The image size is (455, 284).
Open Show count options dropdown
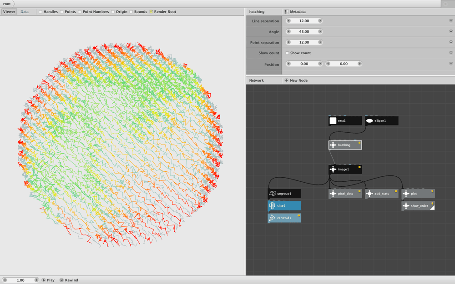pyautogui.click(x=451, y=53)
